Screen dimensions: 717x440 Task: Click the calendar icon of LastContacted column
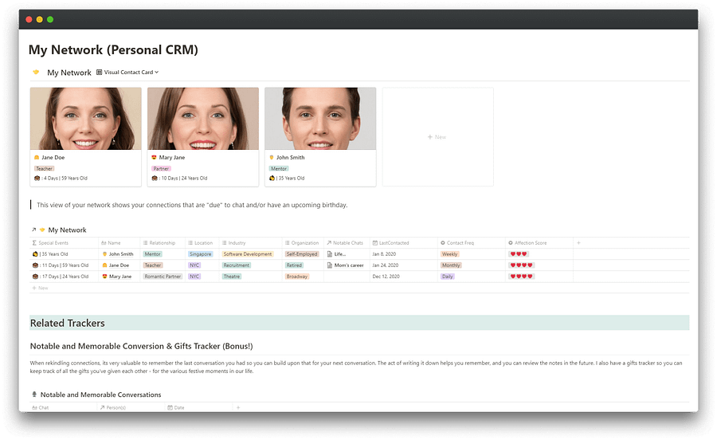click(375, 243)
